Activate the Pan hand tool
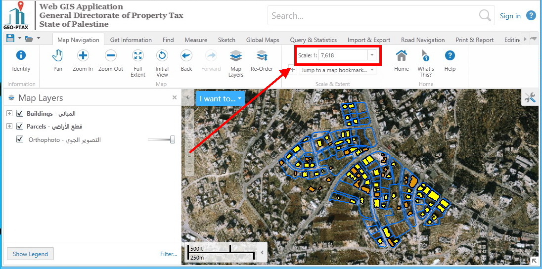 [58, 61]
